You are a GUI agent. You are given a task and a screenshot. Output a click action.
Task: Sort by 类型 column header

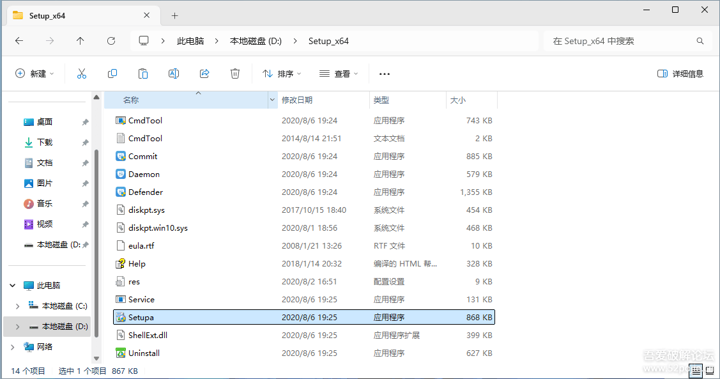408,100
